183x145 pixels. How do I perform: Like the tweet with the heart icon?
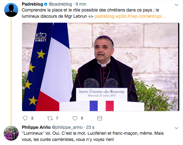tap(75, 118)
